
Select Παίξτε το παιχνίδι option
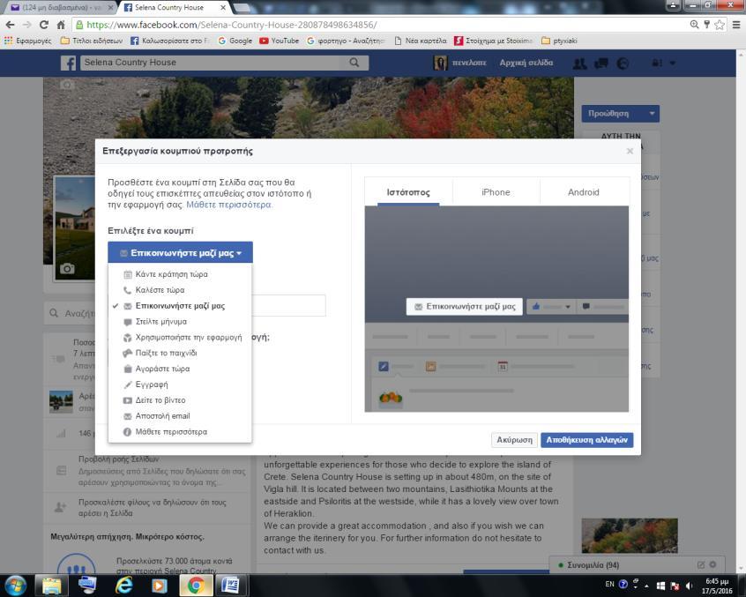point(180,353)
